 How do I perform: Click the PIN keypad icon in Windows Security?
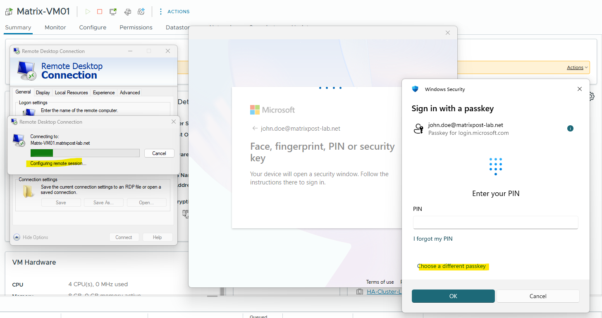(495, 166)
